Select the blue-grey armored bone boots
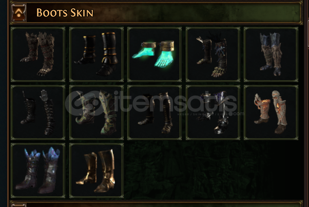This screenshot has height=207, width=309. tap(271, 54)
